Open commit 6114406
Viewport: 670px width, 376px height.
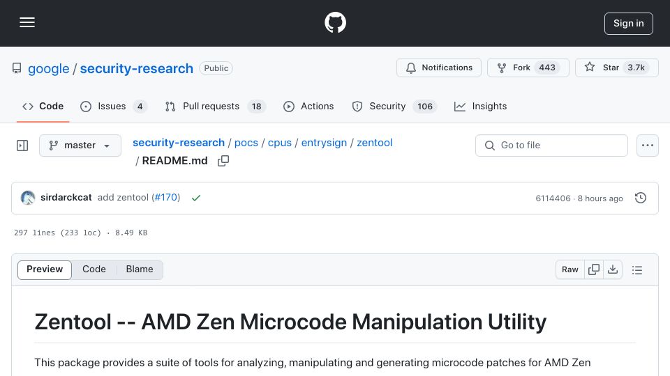pos(553,198)
